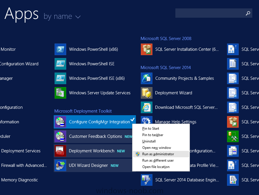Choose Pin to taskbar

coord(153,135)
